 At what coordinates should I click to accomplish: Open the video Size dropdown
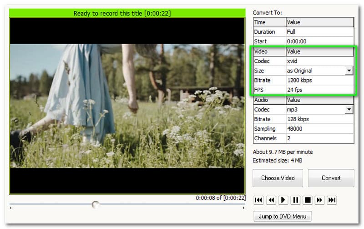point(349,71)
